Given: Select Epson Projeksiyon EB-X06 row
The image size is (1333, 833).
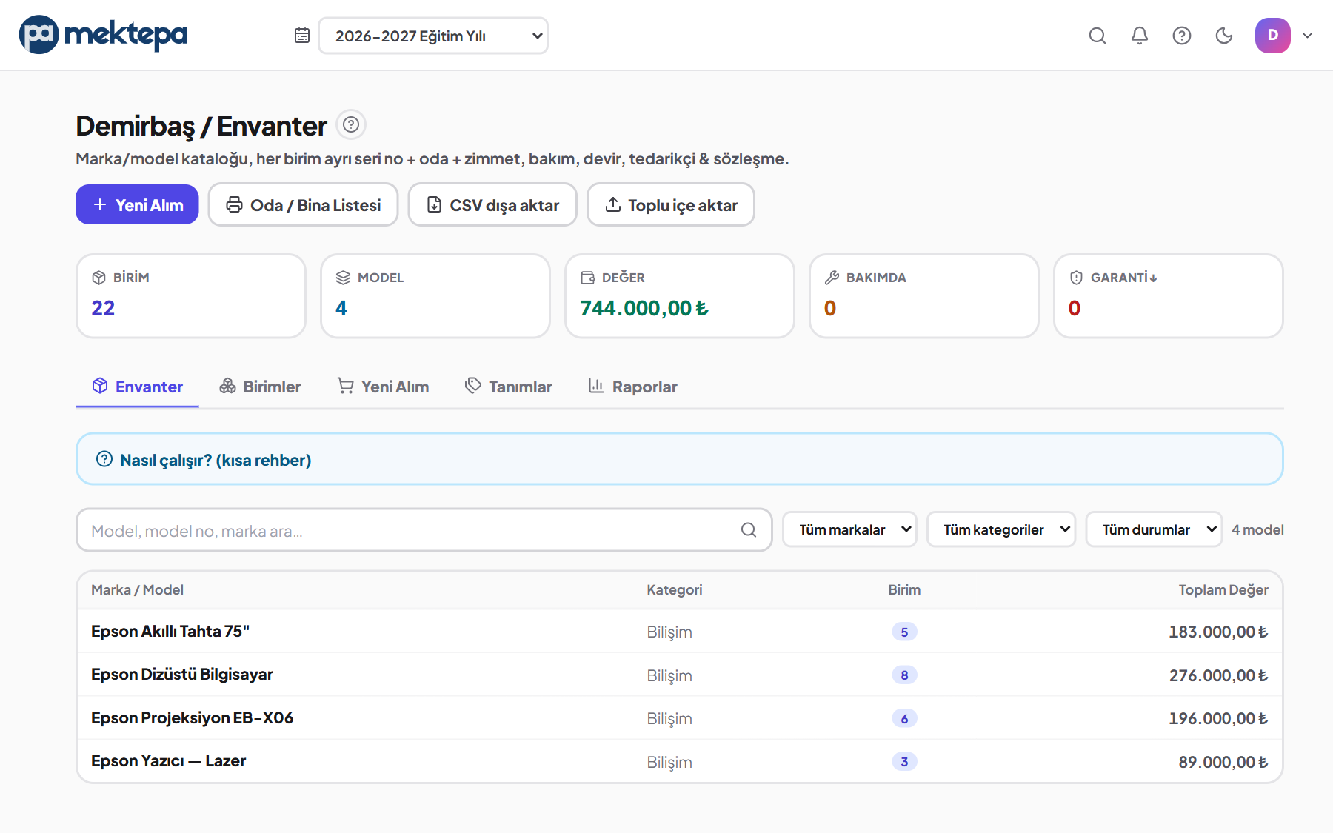Looking at the screenshot, I should (x=680, y=718).
